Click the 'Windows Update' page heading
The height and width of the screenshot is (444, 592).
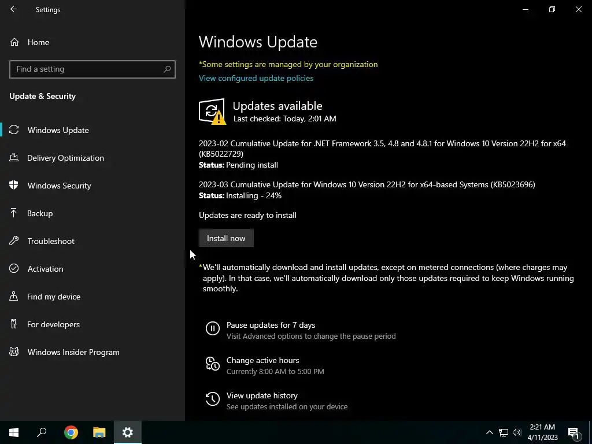coord(258,42)
